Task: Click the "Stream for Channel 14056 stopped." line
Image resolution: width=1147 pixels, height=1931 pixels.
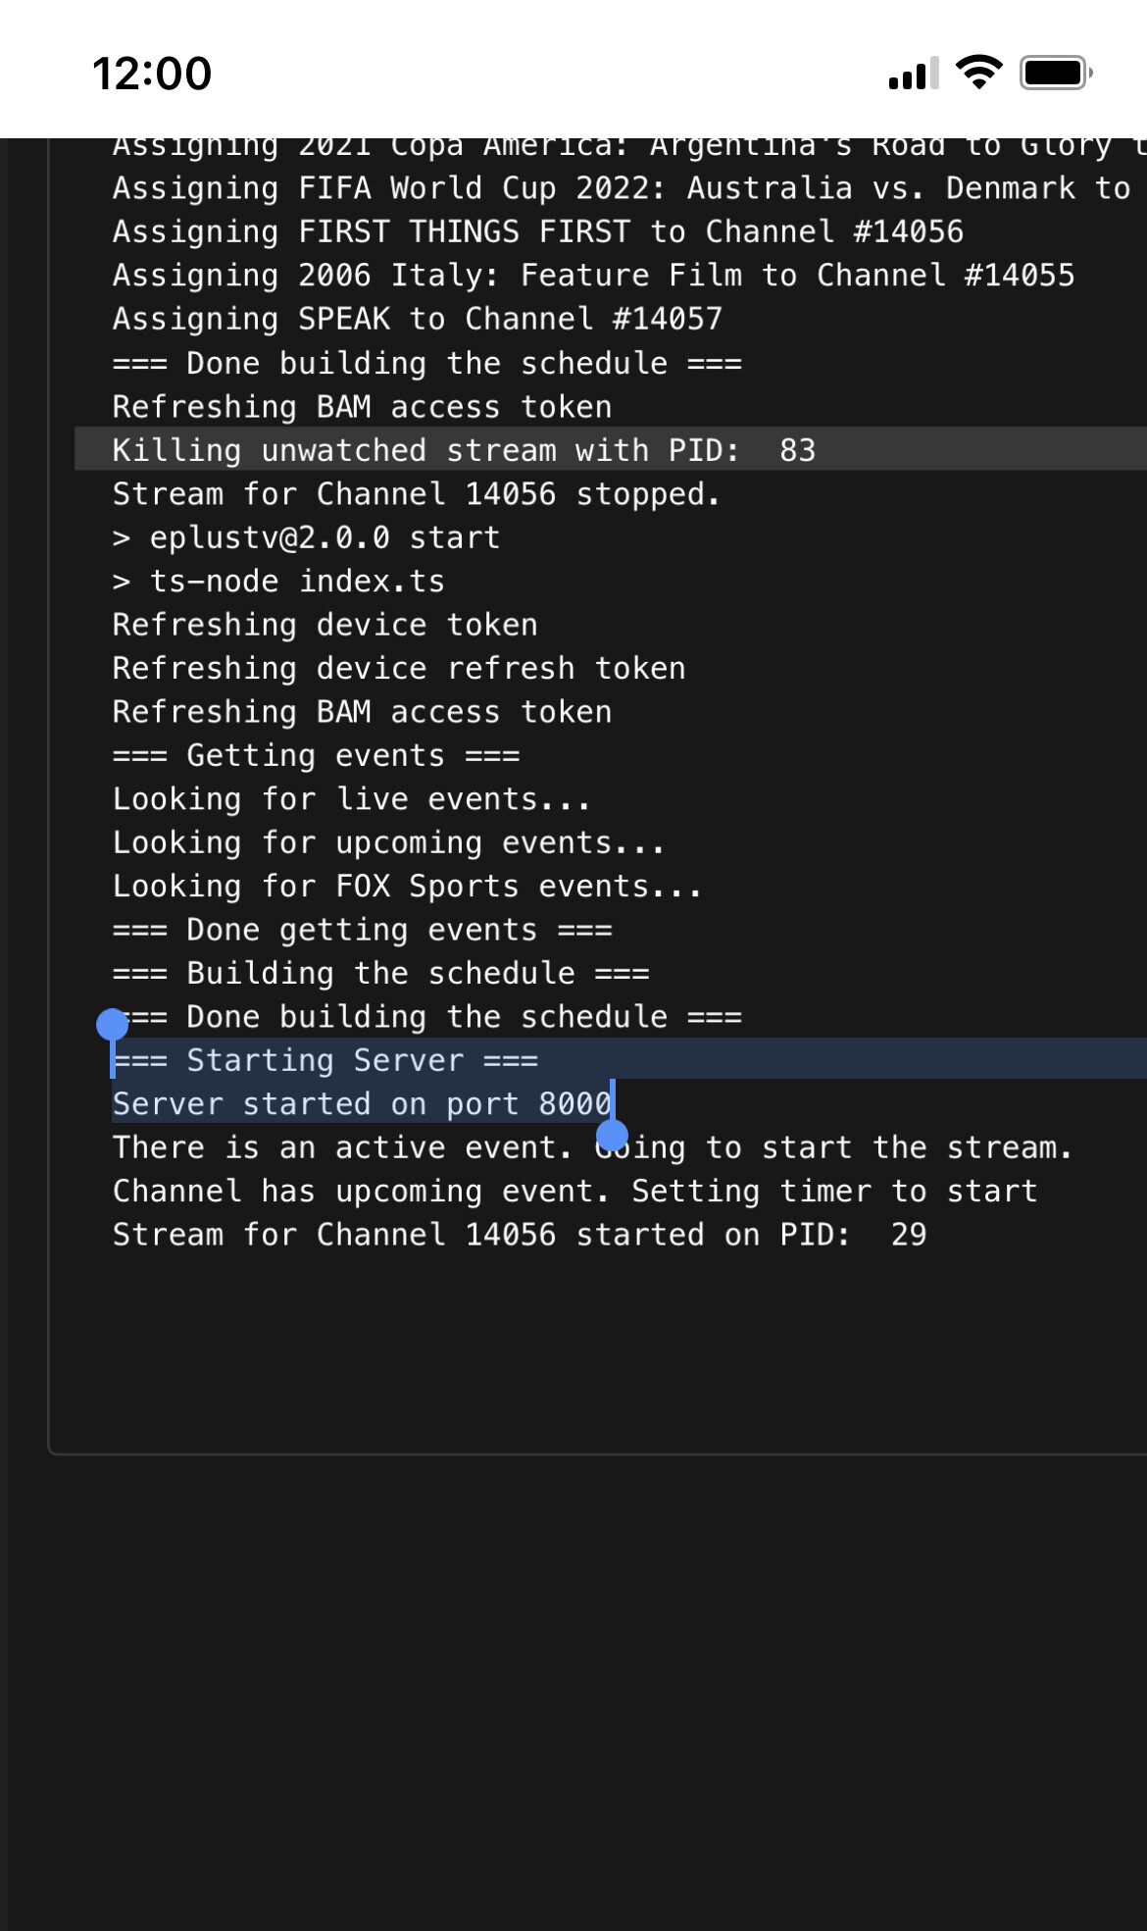Action: point(417,494)
